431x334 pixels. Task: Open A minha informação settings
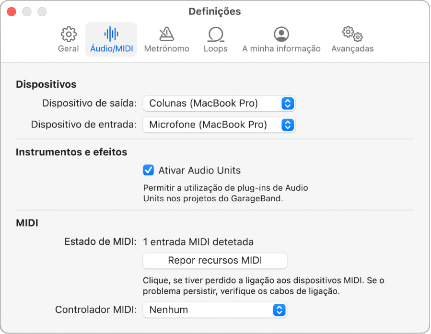pyautogui.click(x=281, y=38)
